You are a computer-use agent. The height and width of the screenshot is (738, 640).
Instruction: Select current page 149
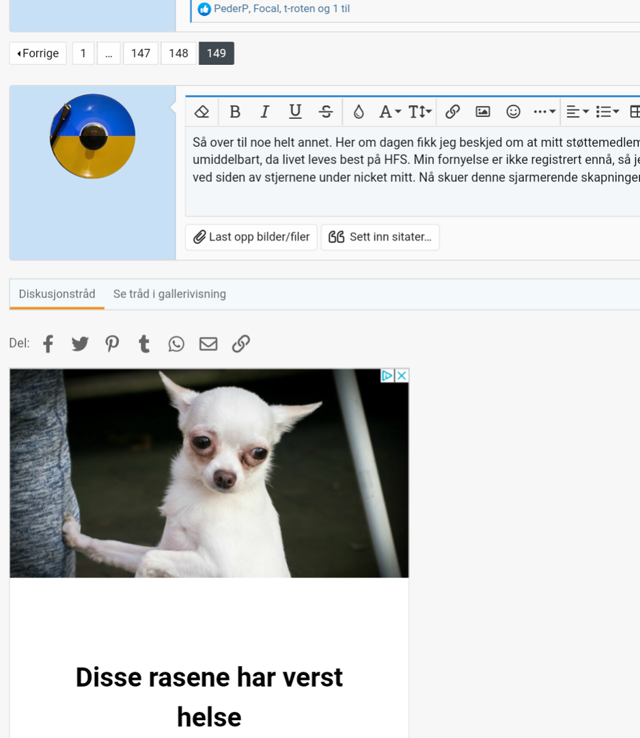pos(217,53)
